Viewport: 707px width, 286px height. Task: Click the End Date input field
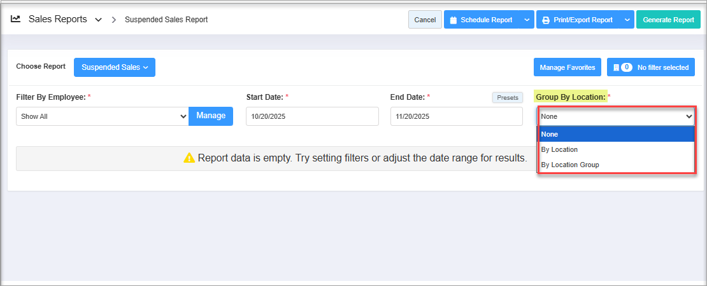456,116
